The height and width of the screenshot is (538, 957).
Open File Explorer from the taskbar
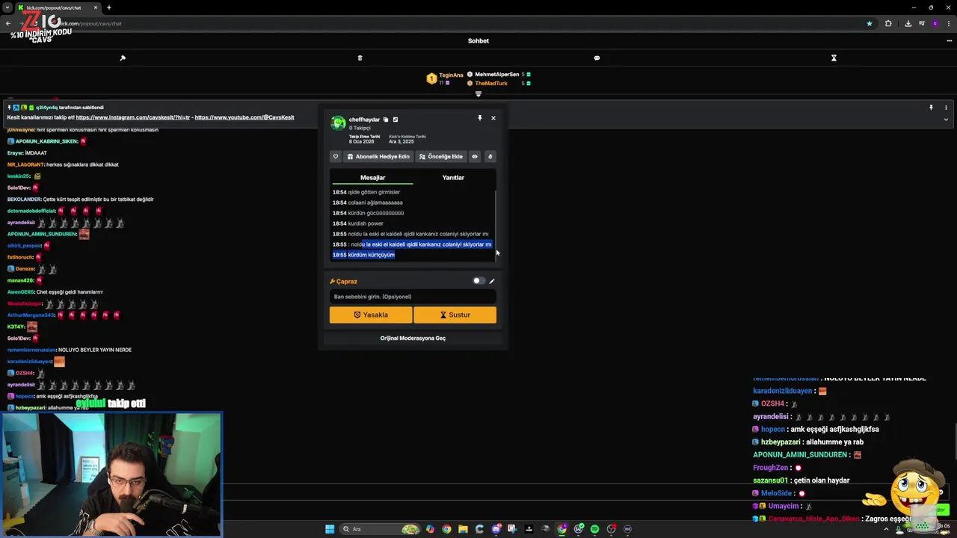point(463,529)
